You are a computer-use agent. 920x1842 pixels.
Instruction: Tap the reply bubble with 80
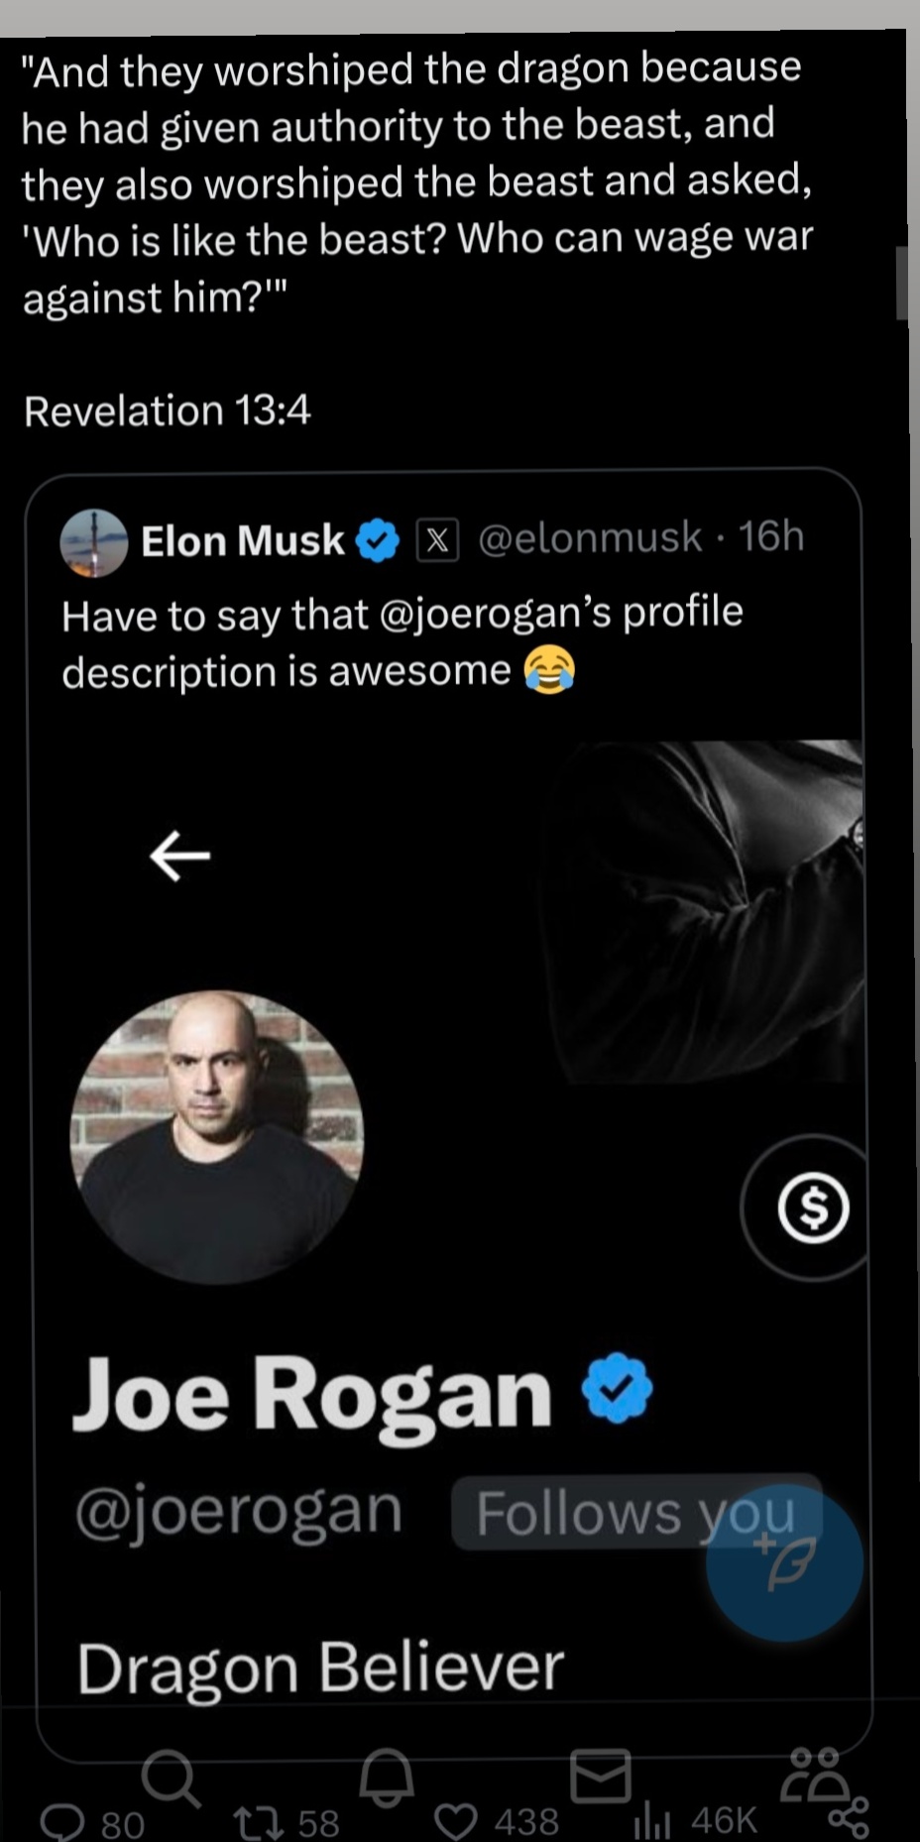92,1822
